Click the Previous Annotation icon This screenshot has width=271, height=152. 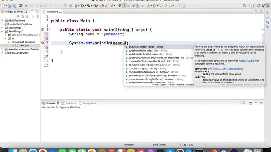point(154,5)
